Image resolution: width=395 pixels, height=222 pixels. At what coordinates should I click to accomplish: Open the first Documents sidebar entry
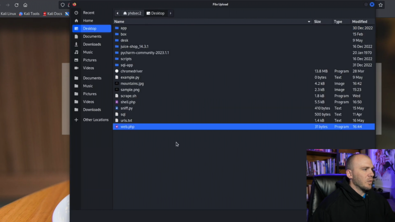(x=91, y=36)
